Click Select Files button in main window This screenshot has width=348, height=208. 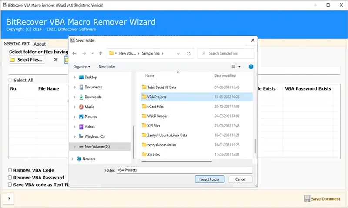pyautogui.click(x=27, y=60)
